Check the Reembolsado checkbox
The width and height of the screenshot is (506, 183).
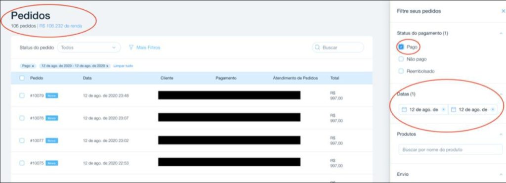click(x=401, y=71)
